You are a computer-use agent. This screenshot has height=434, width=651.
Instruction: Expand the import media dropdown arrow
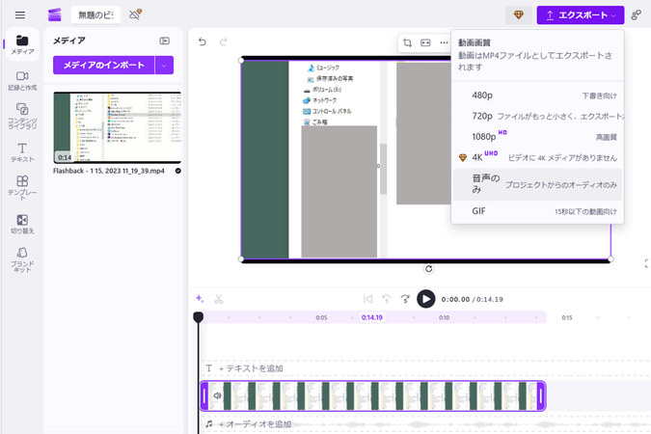click(164, 65)
